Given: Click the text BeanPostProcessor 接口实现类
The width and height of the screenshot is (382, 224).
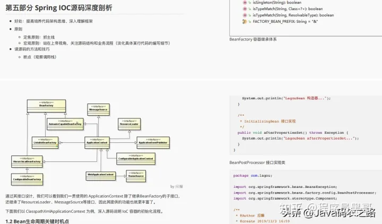Looking at the screenshot, I should pos(257,162).
